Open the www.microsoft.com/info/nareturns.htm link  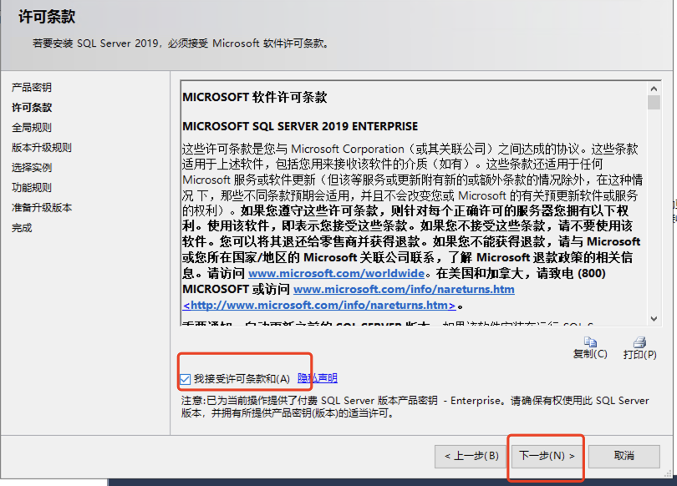[404, 290]
